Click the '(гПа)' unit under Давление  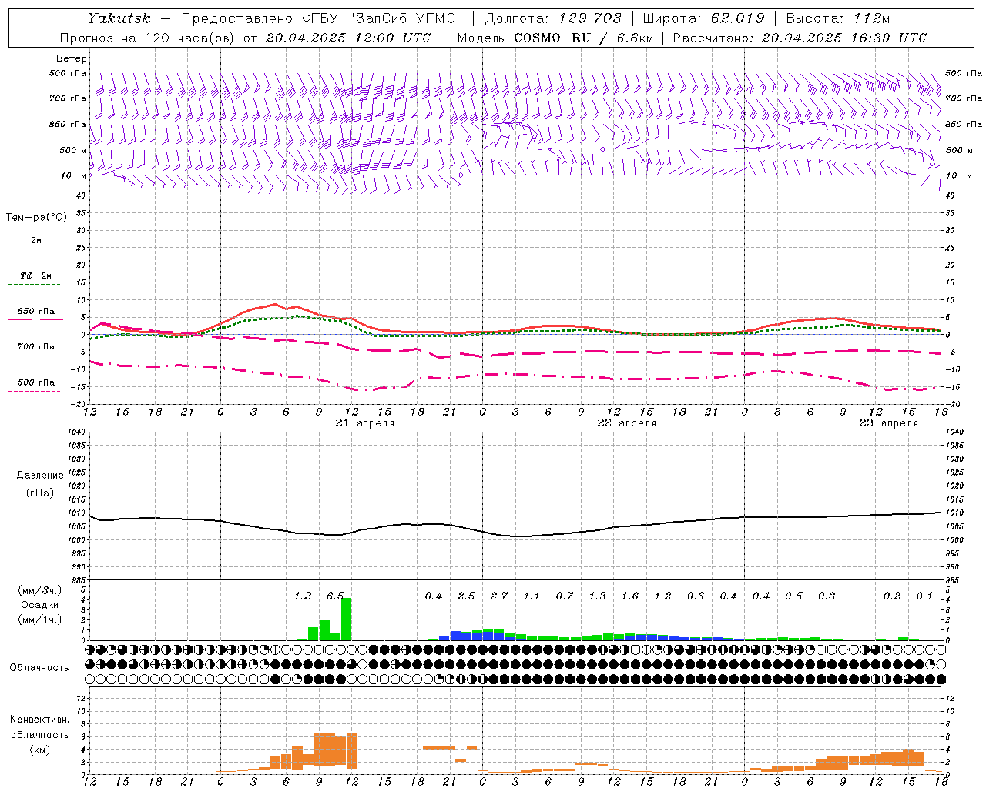pyautogui.click(x=40, y=493)
